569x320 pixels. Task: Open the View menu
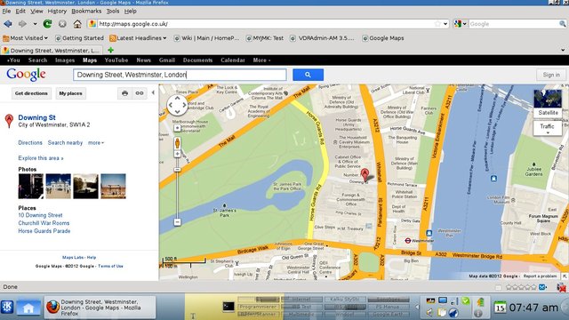coord(36,12)
